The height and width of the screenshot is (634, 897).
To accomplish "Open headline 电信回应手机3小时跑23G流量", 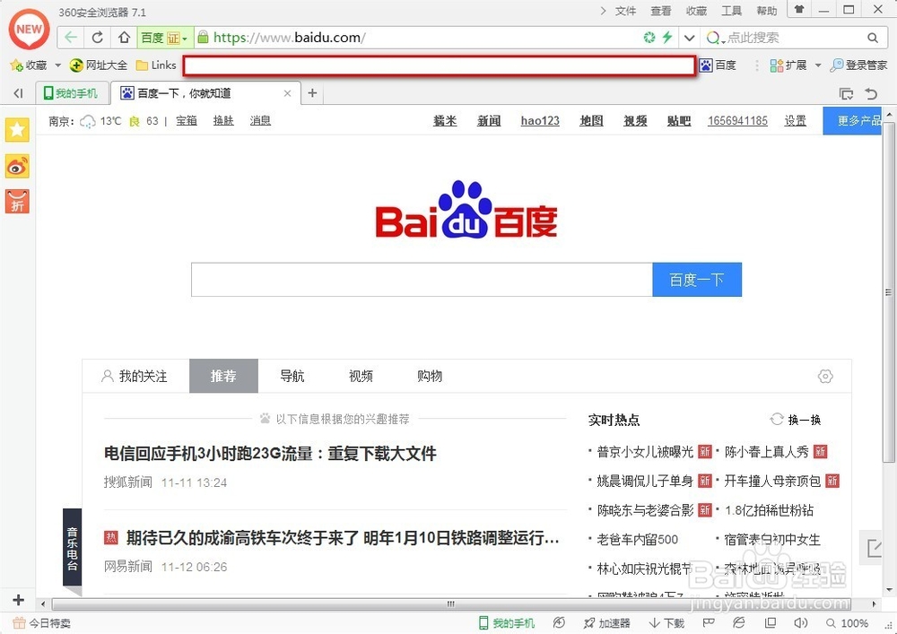I will click(x=270, y=454).
